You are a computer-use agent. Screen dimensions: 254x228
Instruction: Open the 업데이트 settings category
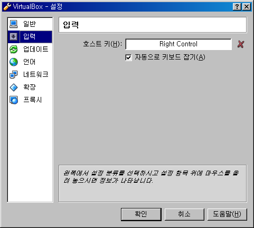pyautogui.click(x=30, y=49)
